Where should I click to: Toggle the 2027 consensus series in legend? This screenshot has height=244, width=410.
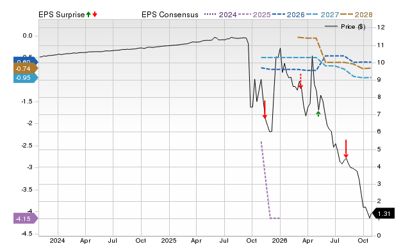coord(322,15)
